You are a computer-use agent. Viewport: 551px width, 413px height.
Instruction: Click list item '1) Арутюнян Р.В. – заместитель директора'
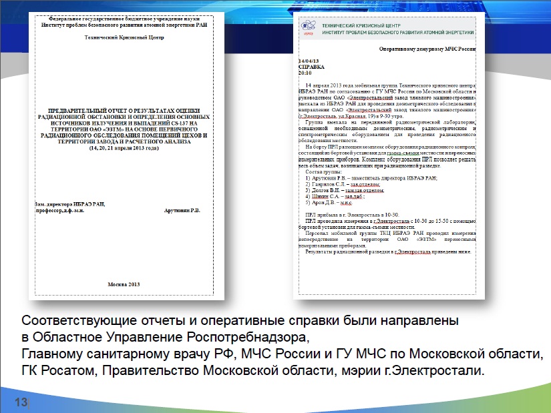[x=371, y=178]
